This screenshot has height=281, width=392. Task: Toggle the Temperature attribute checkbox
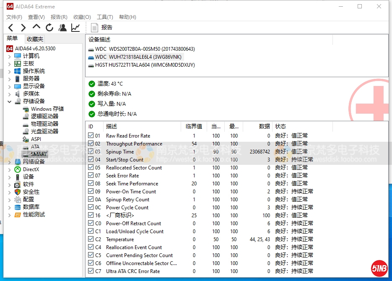pyautogui.click(x=91, y=239)
